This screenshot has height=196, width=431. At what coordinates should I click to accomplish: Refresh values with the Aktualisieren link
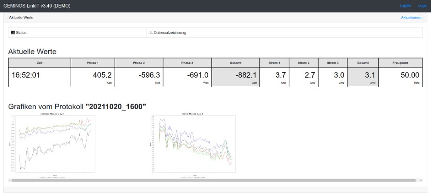(x=411, y=18)
